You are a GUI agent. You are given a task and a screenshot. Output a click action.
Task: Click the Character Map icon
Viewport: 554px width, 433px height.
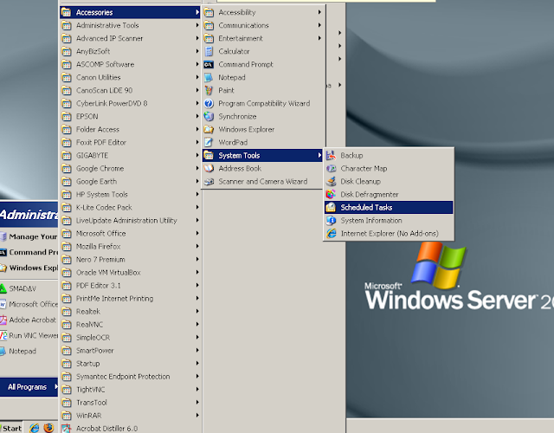click(x=331, y=168)
